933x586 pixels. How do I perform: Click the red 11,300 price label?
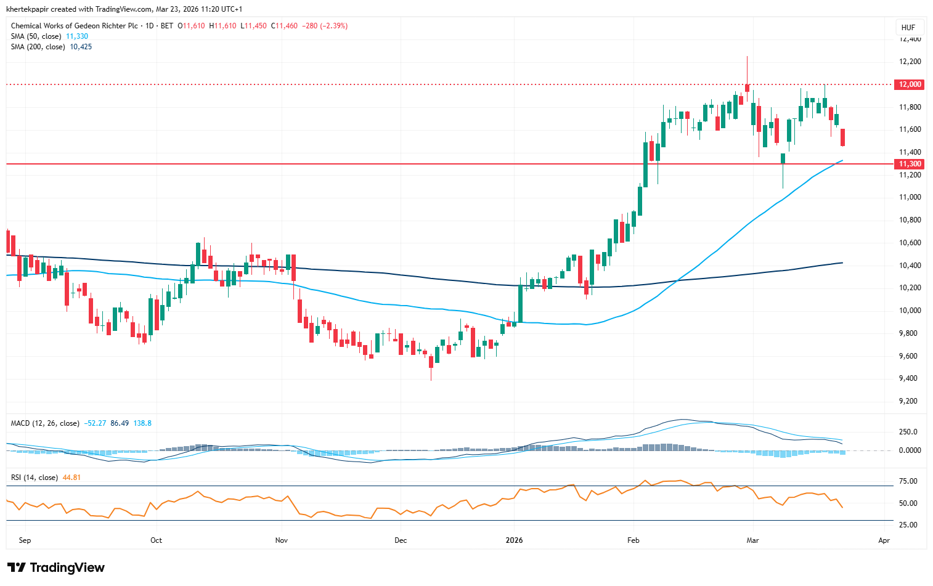click(x=910, y=164)
